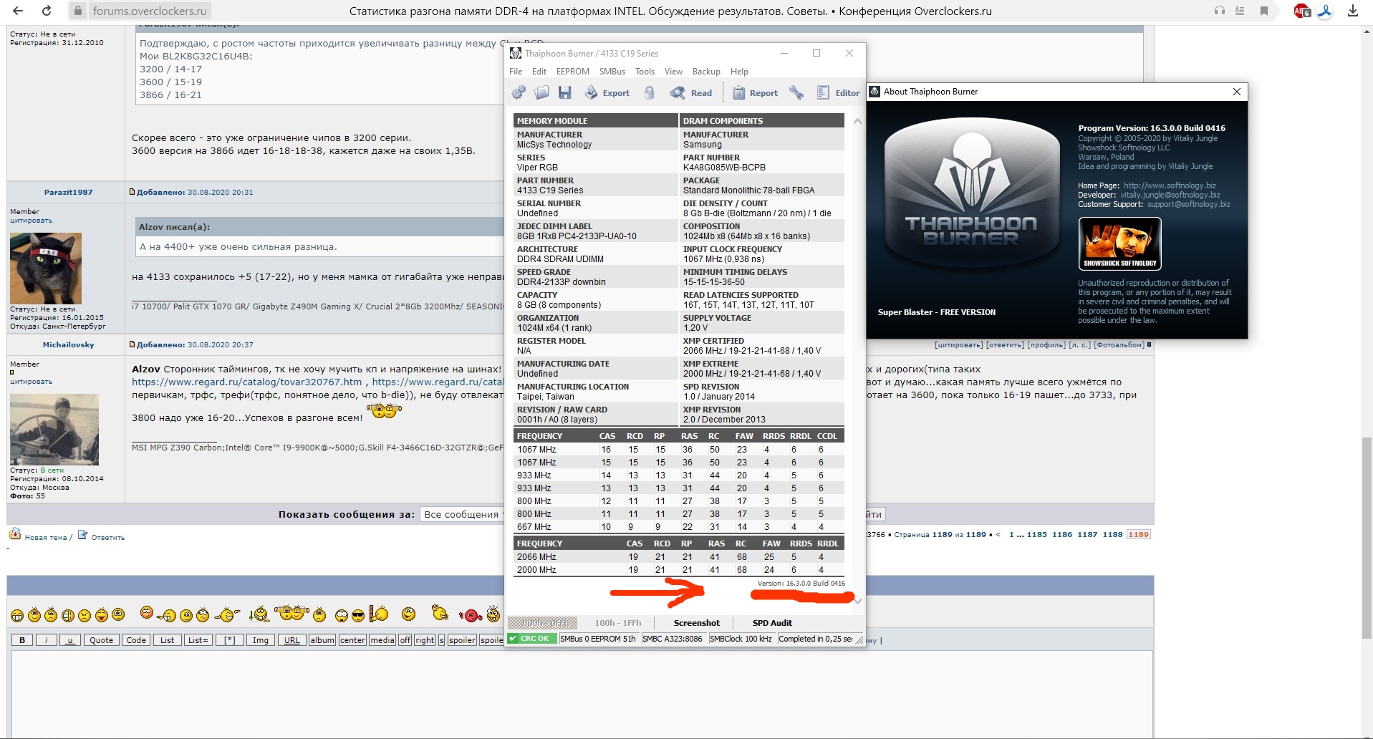
Task: Click the Ответить reply icon
Action: point(82,535)
